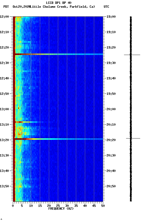Click the 10 Hz frequency tick label
142x222 pixels.
pos(31,206)
